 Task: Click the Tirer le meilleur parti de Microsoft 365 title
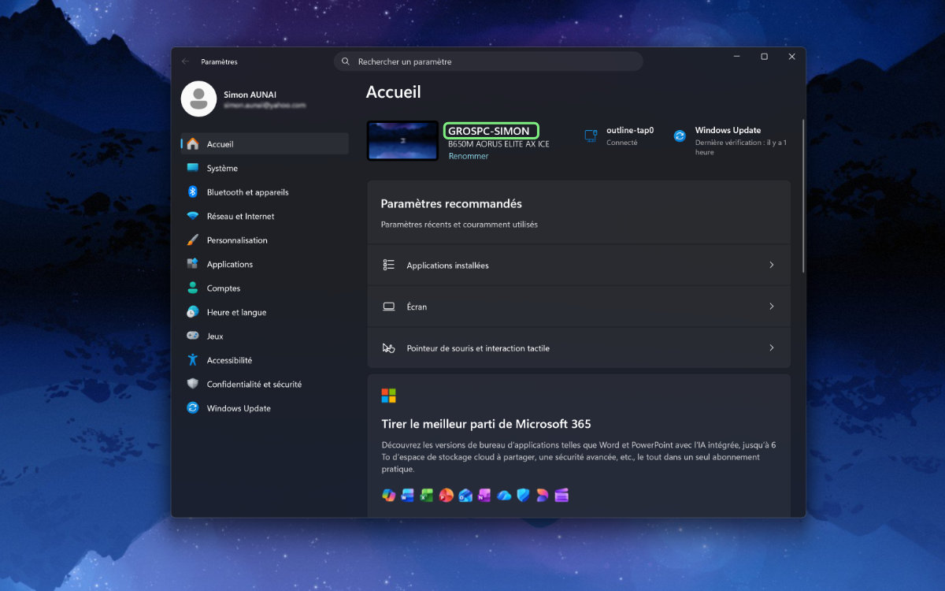pos(486,424)
